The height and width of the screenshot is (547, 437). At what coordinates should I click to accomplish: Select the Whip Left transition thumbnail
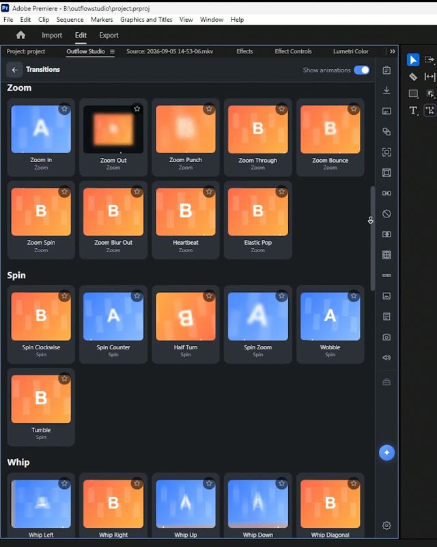point(41,504)
